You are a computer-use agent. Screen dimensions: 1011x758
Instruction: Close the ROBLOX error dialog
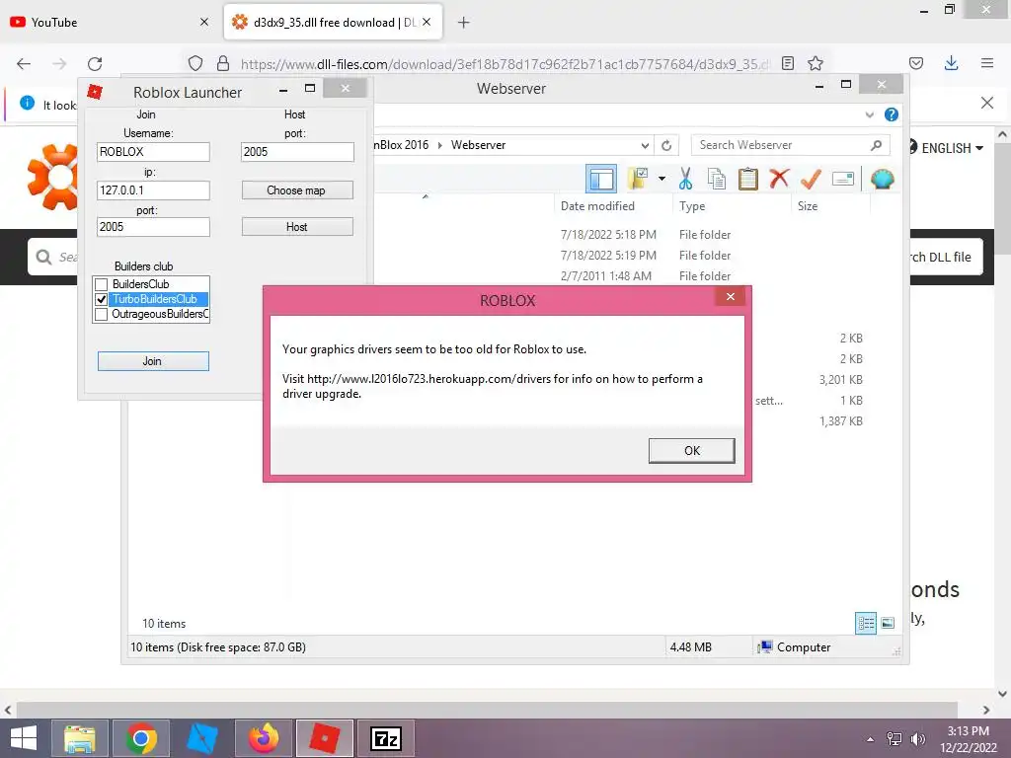731,296
